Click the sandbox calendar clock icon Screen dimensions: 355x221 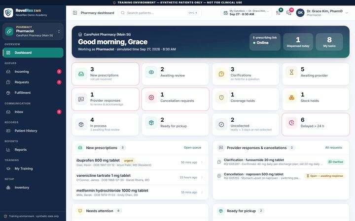tap(226, 13)
